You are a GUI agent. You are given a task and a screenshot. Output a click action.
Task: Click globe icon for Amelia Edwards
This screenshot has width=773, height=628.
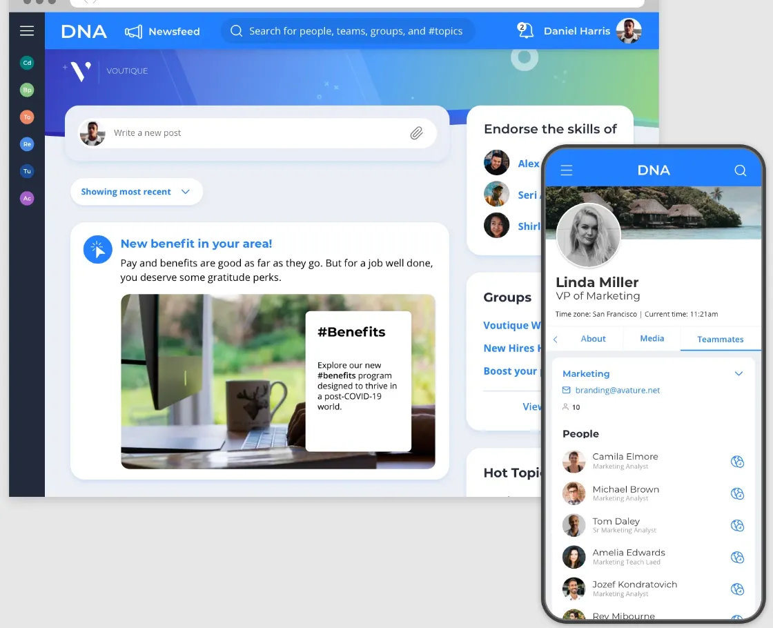737,558
